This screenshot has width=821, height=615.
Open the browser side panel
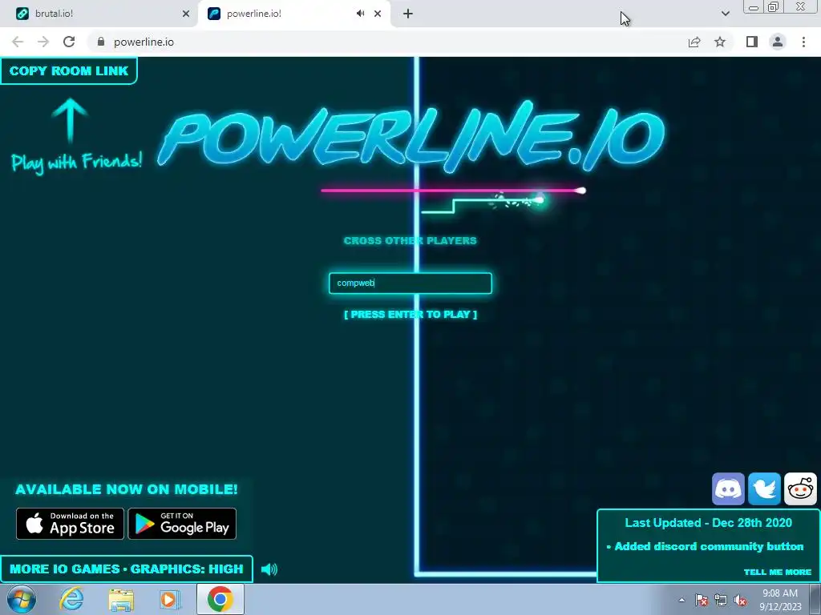tap(752, 42)
